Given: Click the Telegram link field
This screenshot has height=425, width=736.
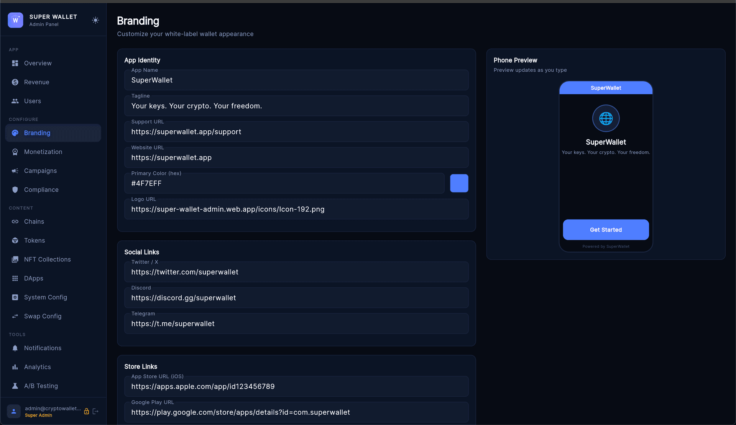Looking at the screenshot, I should (296, 323).
